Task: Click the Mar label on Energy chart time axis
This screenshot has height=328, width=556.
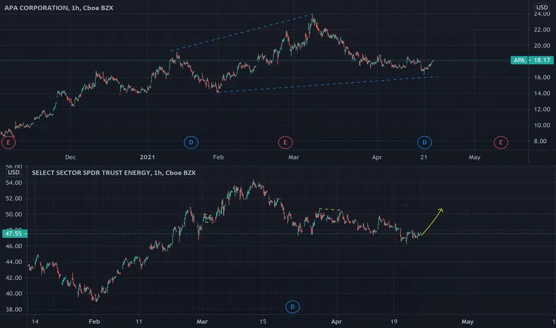Action: click(x=202, y=321)
